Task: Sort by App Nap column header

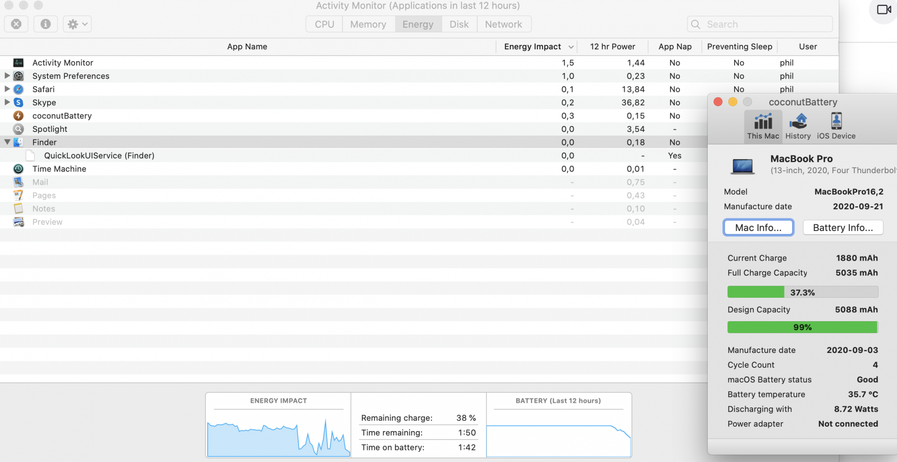Action: [x=675, y=47]
